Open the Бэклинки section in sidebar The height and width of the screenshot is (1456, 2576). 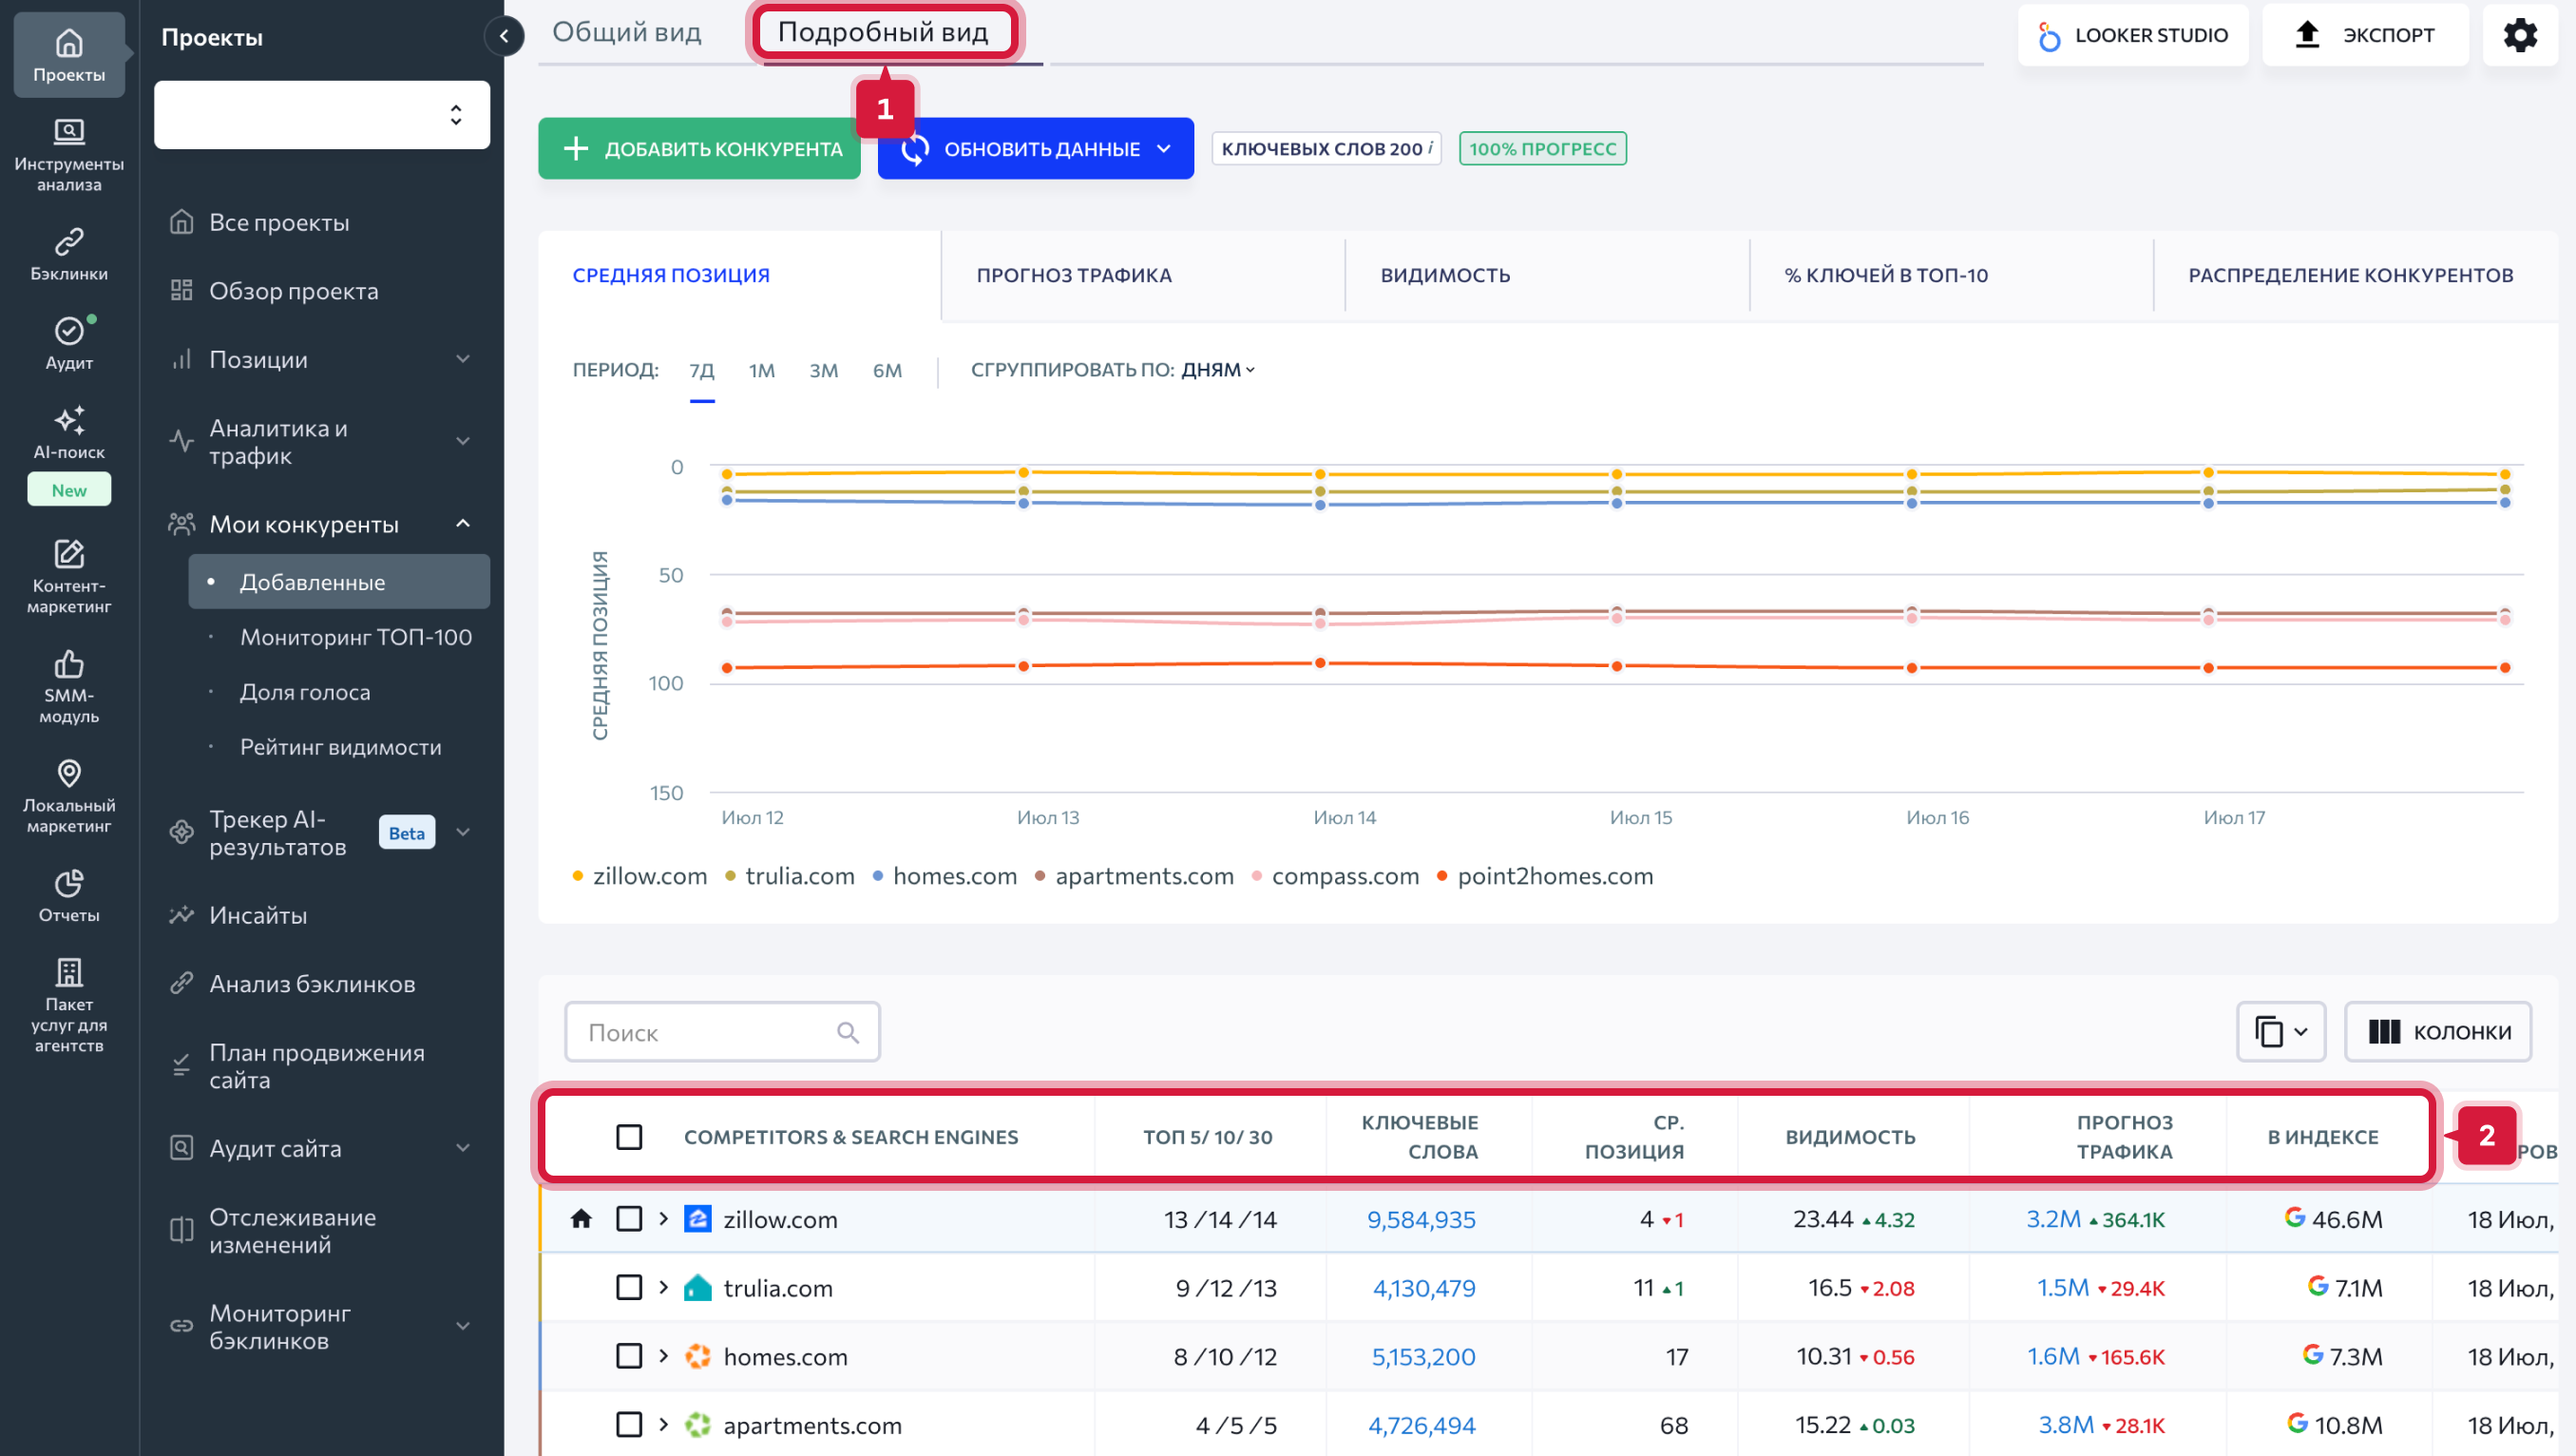coord(68,250)
